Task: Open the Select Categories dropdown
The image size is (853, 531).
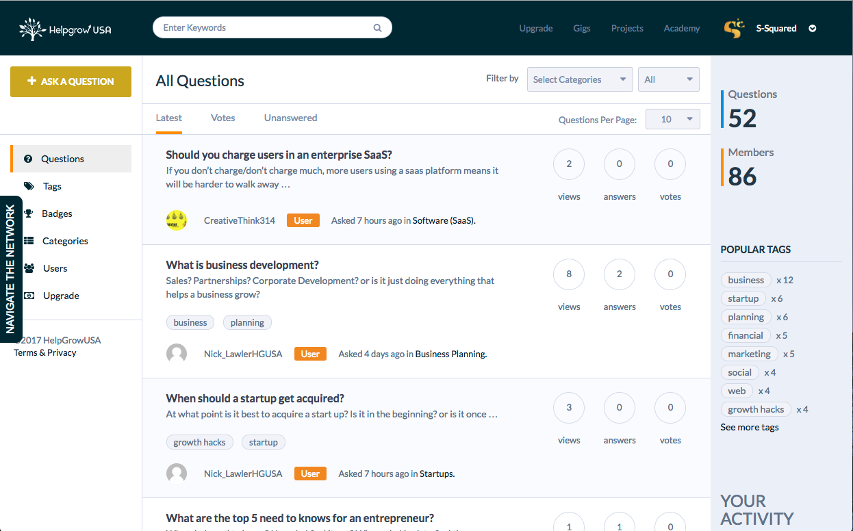Action: (580, 79)
